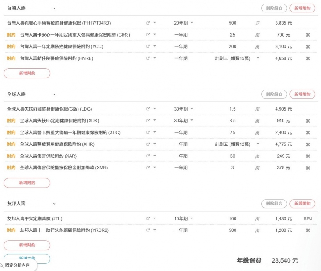This screenshot has height=271, width=321.
Task: Edit coverage amount 500 for PH17/T04R0
Action: click(x=232, y=23)
